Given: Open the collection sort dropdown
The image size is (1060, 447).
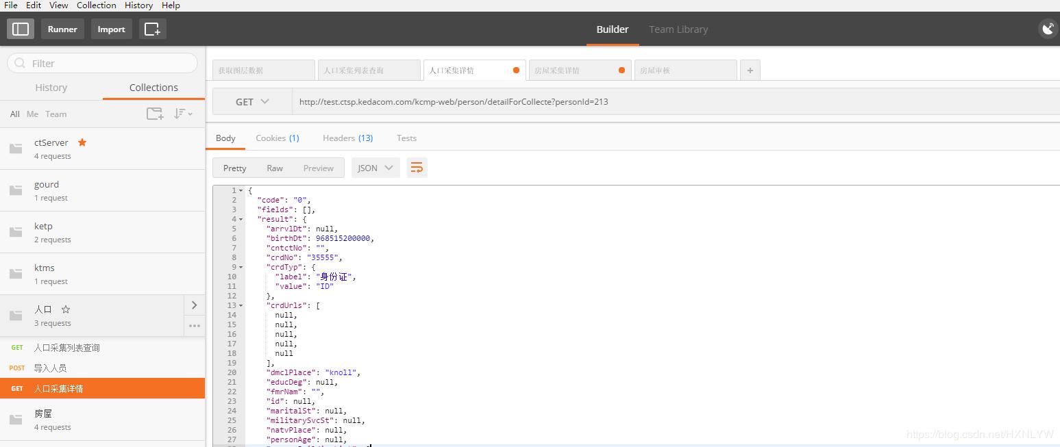Looking at the screenshot, I should [182, 114].
